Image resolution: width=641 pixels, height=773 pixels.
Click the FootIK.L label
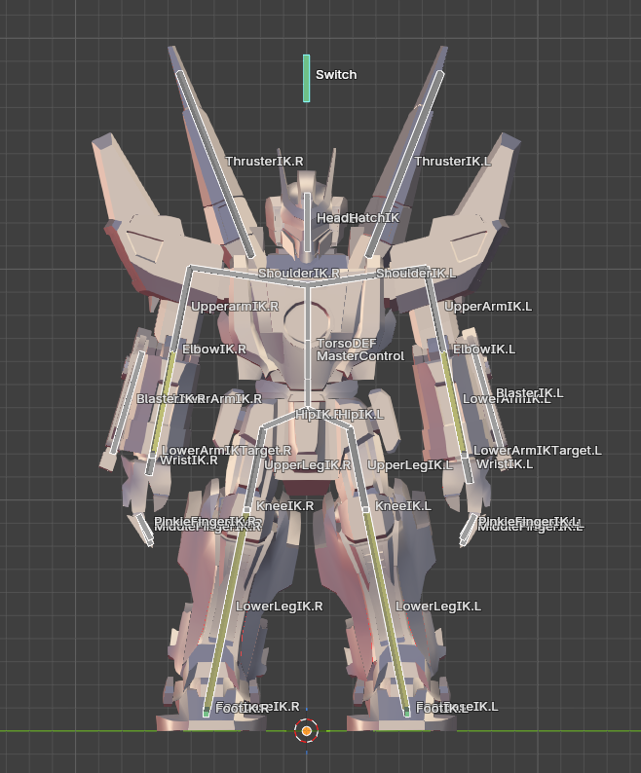click(x=441, y=709)
